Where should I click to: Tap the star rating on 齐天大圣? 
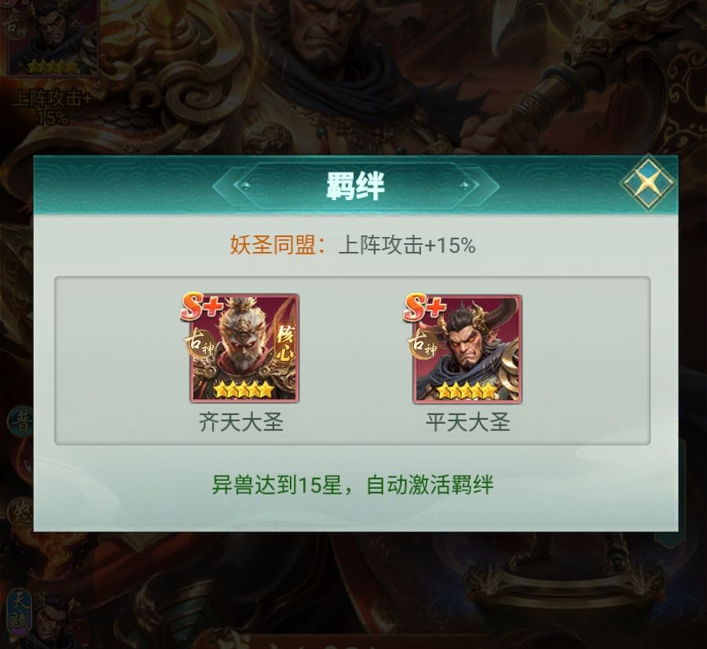point(244,389)
